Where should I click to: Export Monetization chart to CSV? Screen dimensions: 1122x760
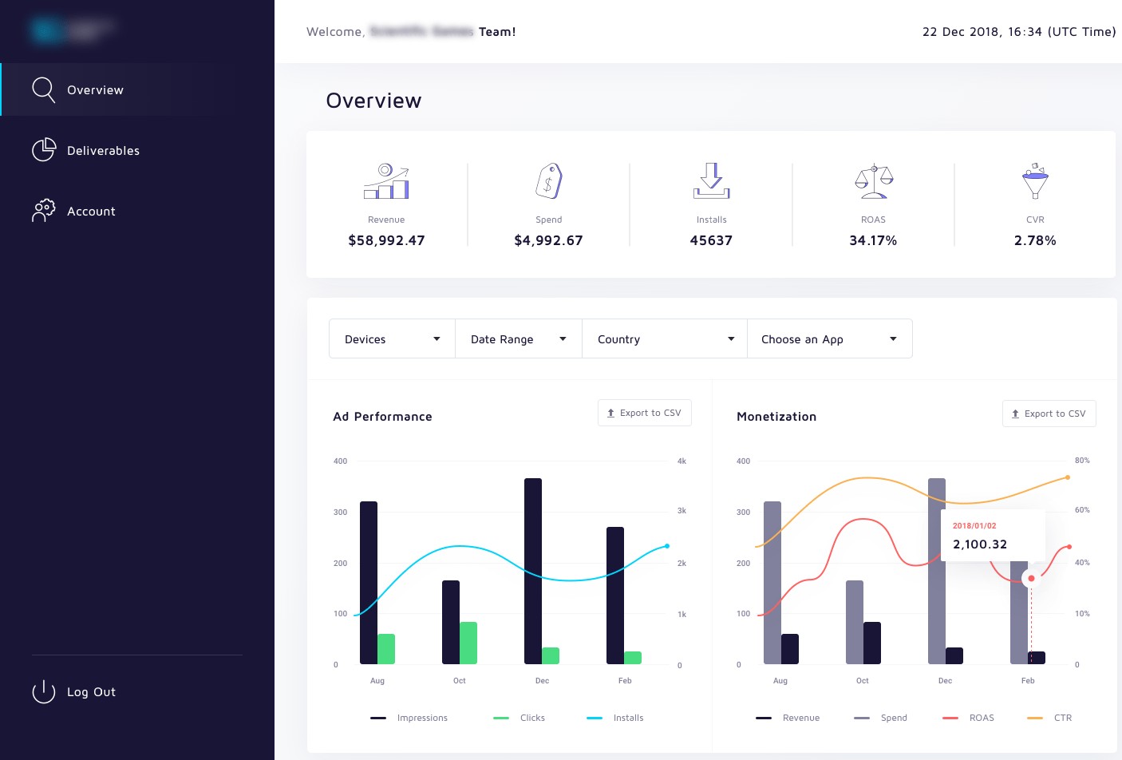[x=1049, y=414]
